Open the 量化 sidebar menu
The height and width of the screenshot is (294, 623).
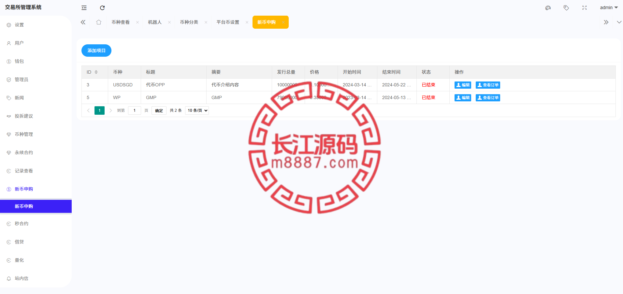[x=36, y=260]
